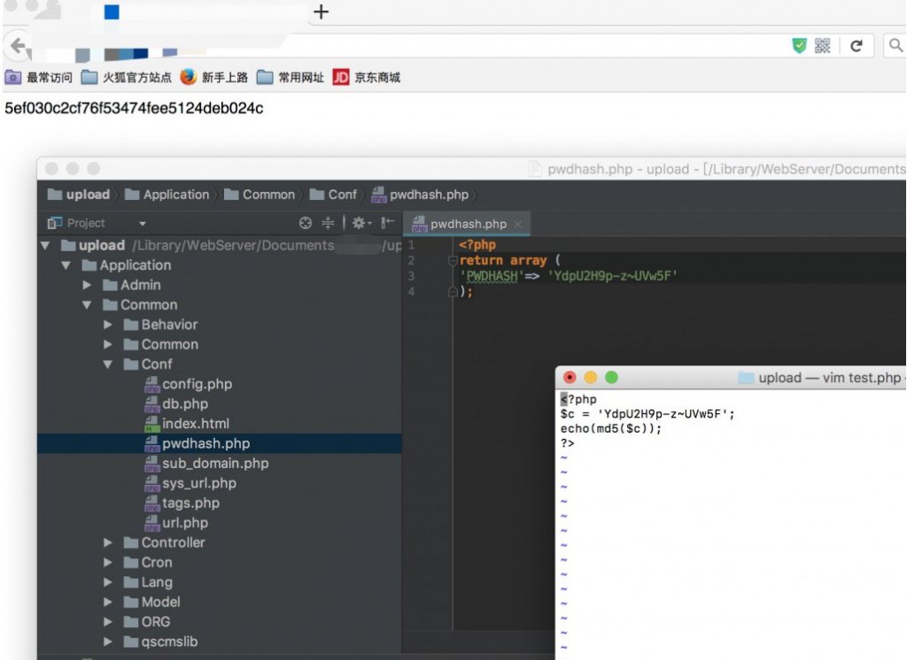The width and height of the screenshot is (907, 660).
Task: Open the 常用网址 bookmark folder
Action: pyautogui.click(x=291, y=77)
